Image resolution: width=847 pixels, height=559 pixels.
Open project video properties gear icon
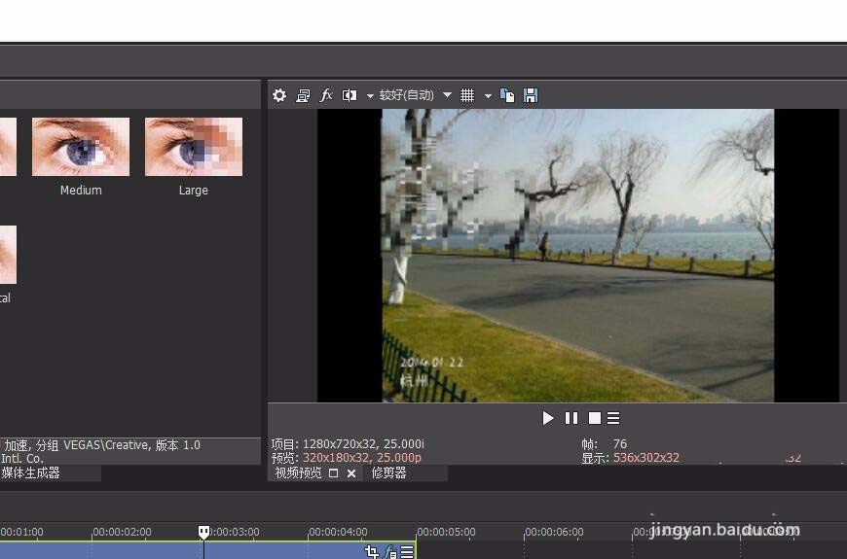pyautogui.click(x=279, y=95)
